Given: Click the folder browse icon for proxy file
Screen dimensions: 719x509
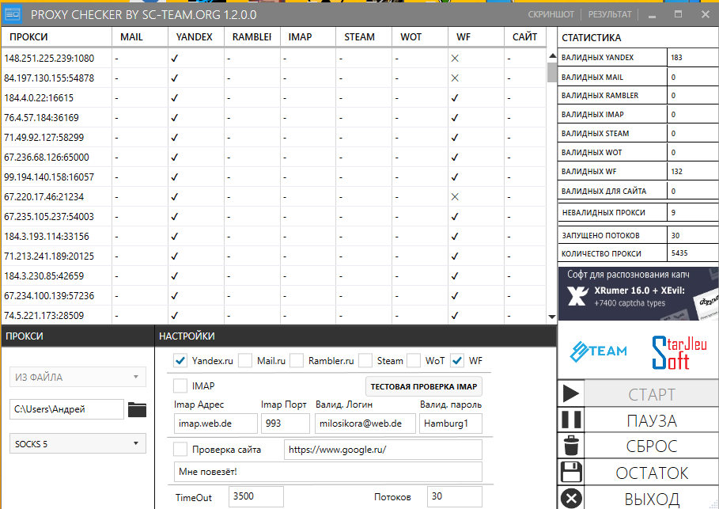Looking at the screenshot, I should (137, 409).
